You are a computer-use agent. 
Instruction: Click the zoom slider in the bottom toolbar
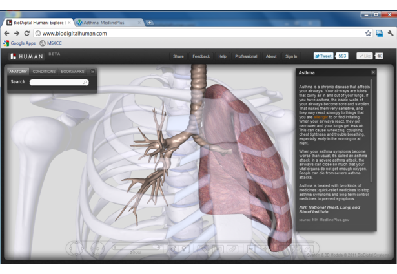point(136,247)
